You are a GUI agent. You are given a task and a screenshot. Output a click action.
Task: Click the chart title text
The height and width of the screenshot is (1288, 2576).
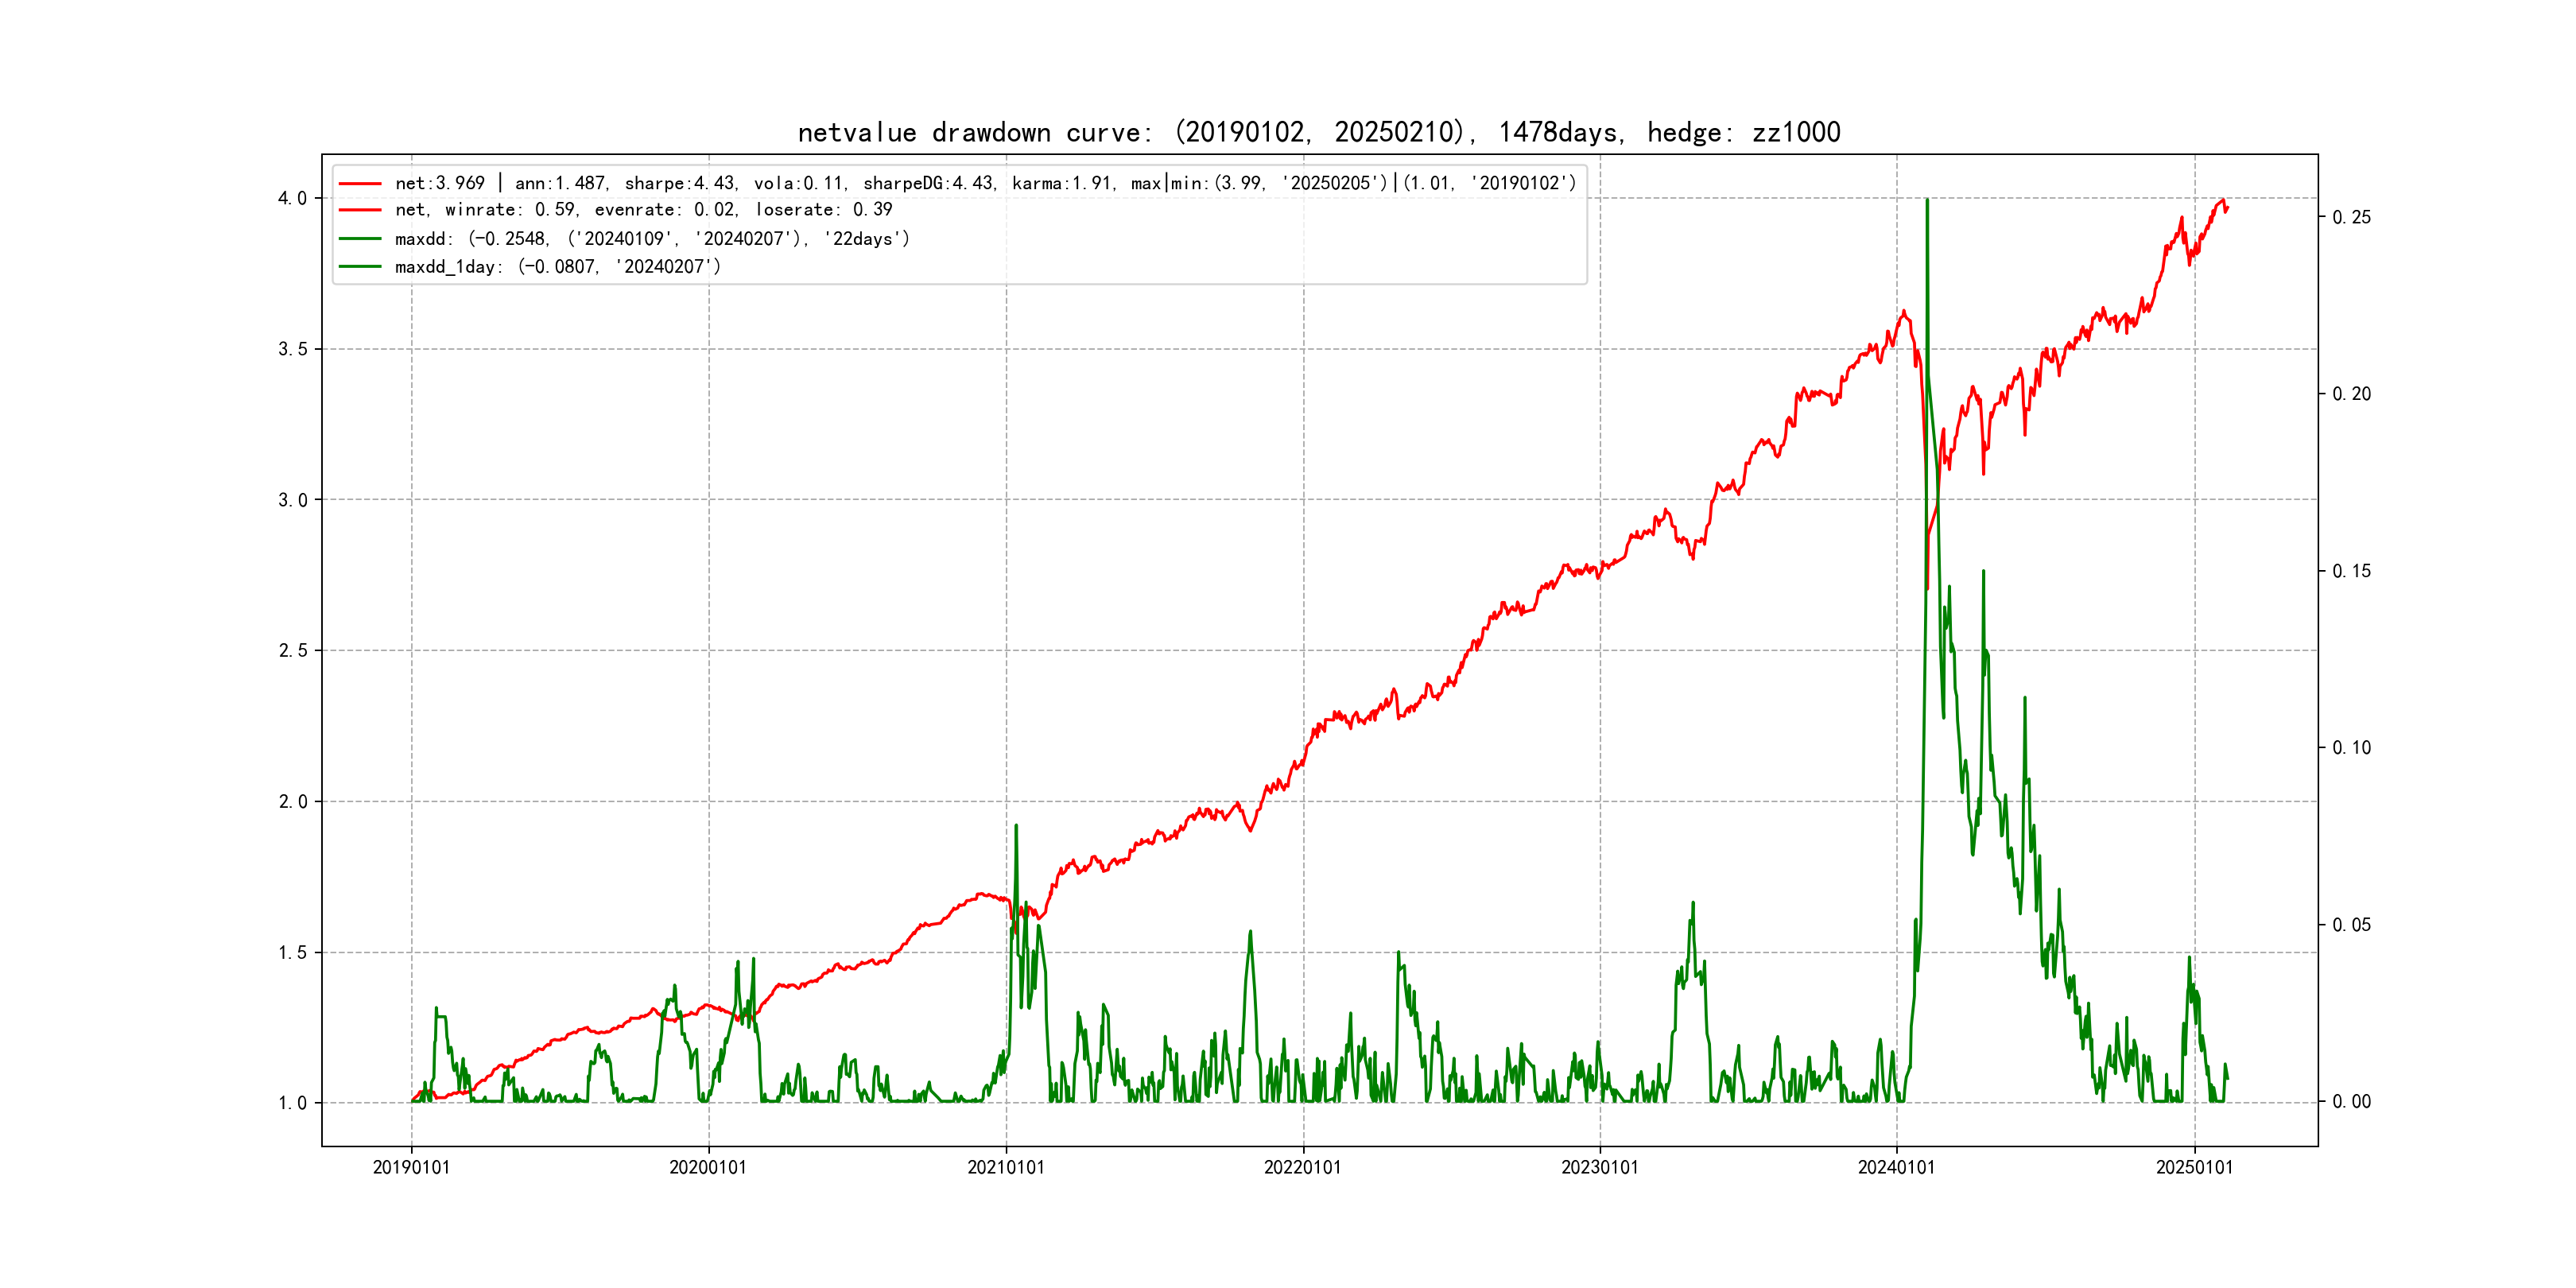(x=1318, y=132)
